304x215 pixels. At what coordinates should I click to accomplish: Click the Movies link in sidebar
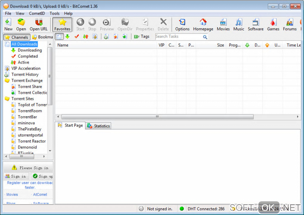pyautogui.click(x=12, y=194)
